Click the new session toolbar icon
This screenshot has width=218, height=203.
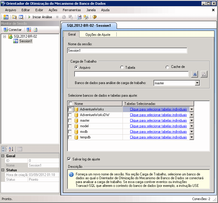click(6, 17)
